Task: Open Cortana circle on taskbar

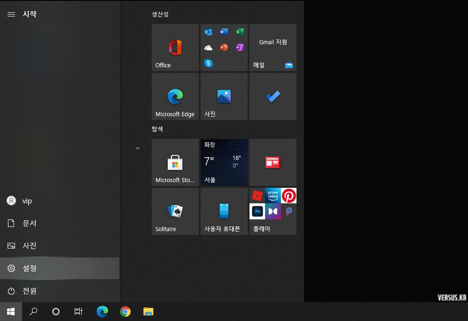Action: pyautogui.click(x=56, y=312)
